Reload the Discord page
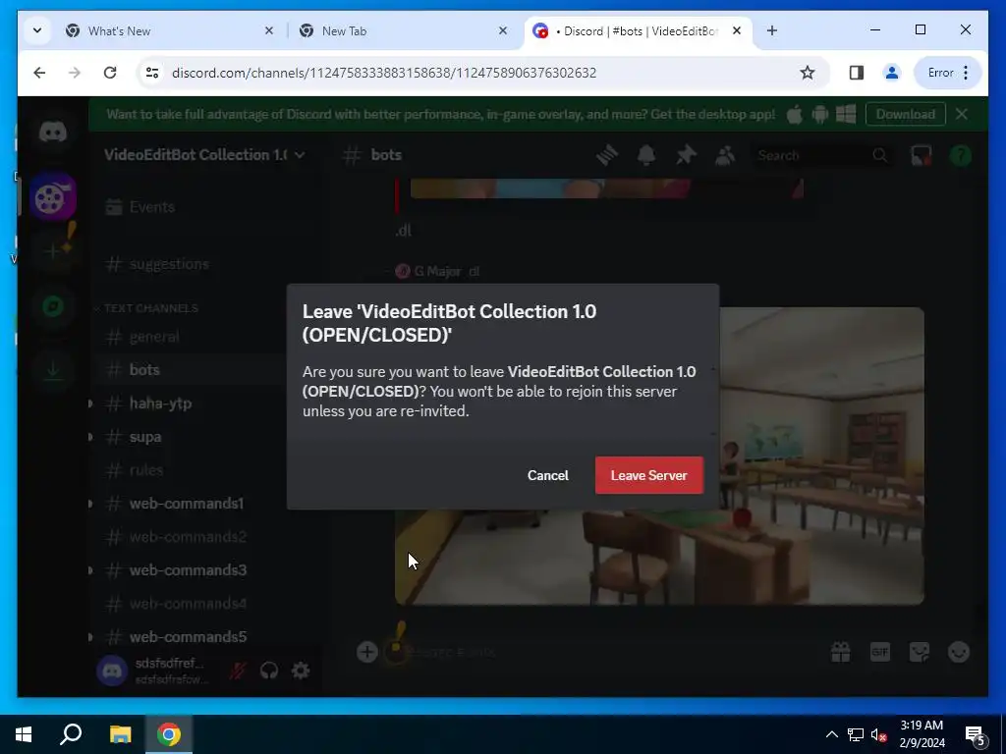This screenshot has height=754, width=1006. 110,73
